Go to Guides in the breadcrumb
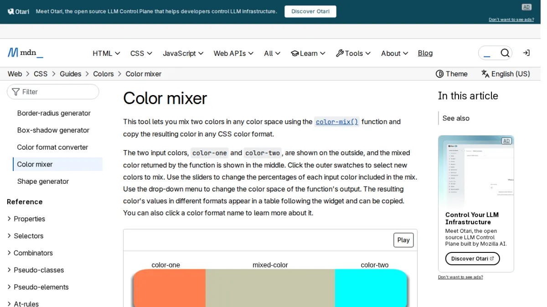The image size is (547, 307). pyautogui.click(x=70, y=74)
